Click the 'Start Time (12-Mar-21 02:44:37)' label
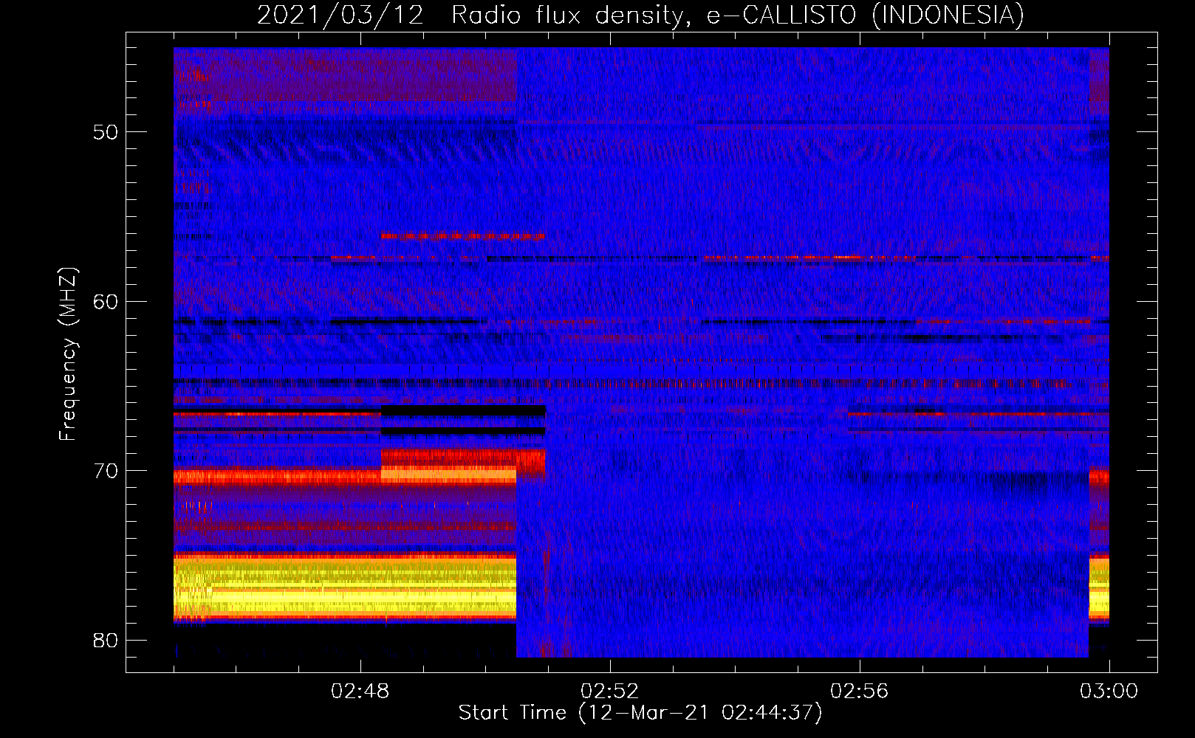The height and width of the screenshot is (738, 1195). tap(640, 713)
